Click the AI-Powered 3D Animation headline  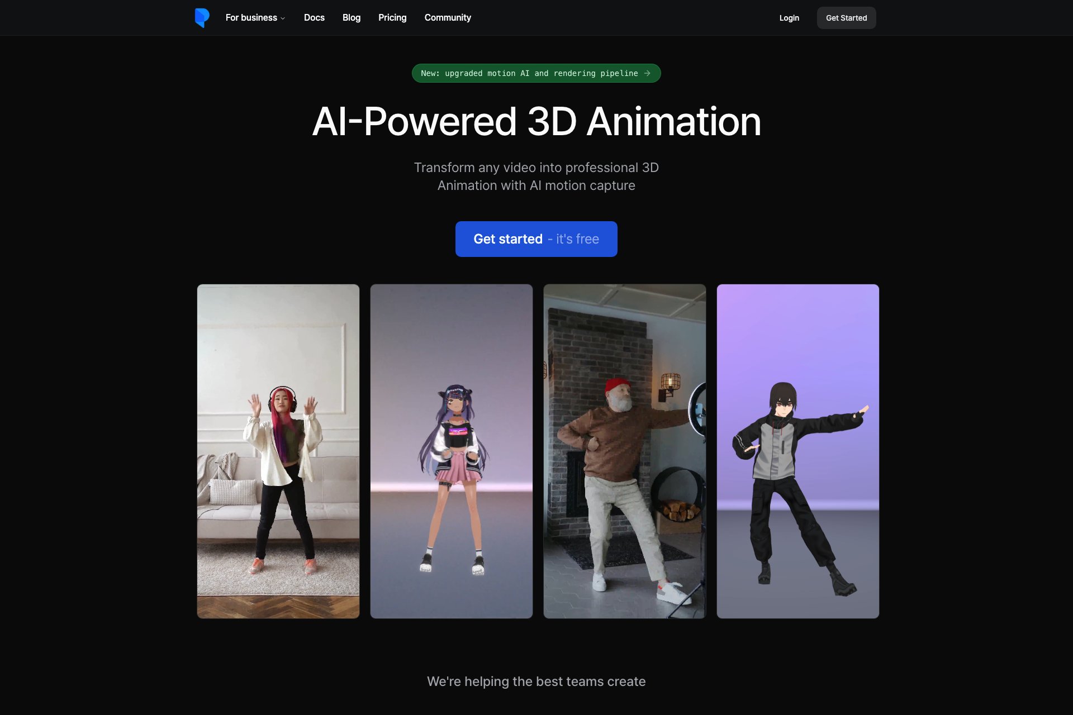pyautogui.click(x=536, y=122)
